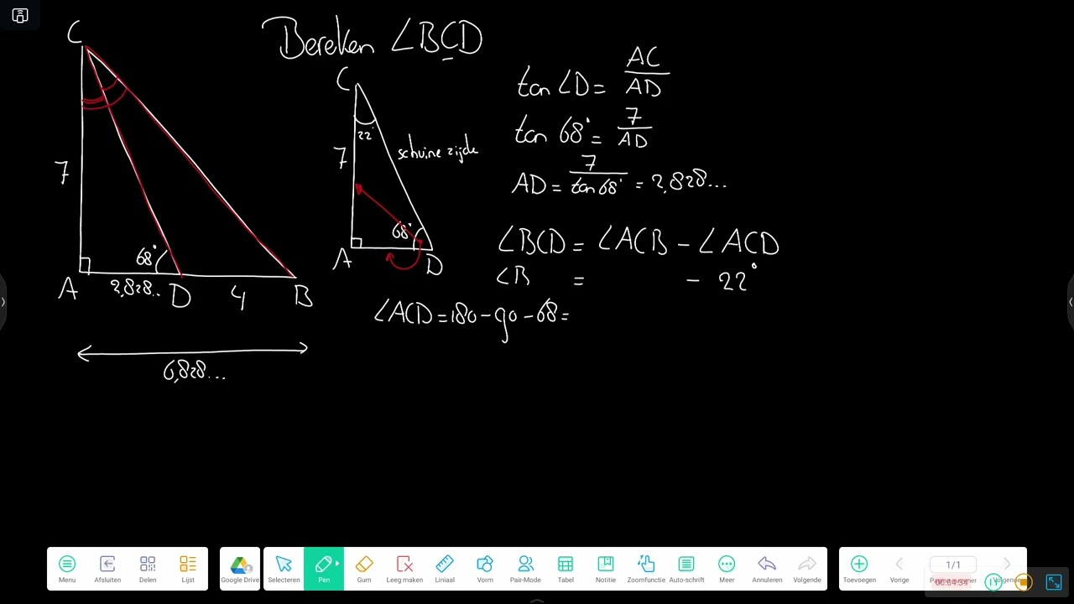1074x604 pixels.
Task: Pause the screen recording
Action: point(993,581)
